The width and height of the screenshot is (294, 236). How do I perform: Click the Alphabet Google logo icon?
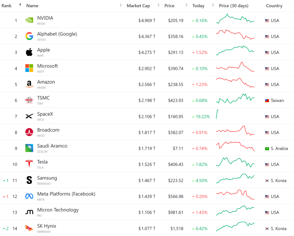tap(29, 36)
